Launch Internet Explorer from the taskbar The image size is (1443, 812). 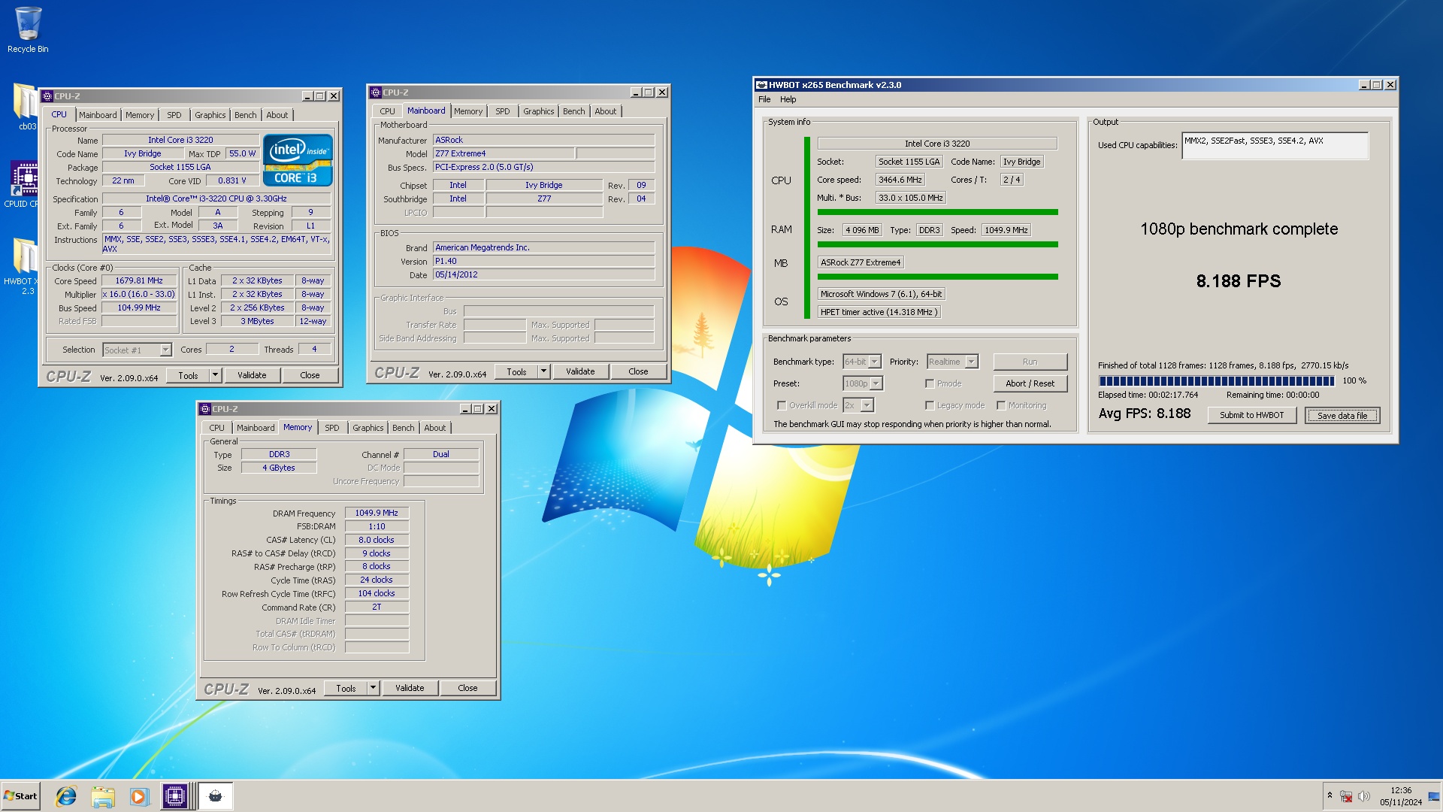click(x=66, y=796)
